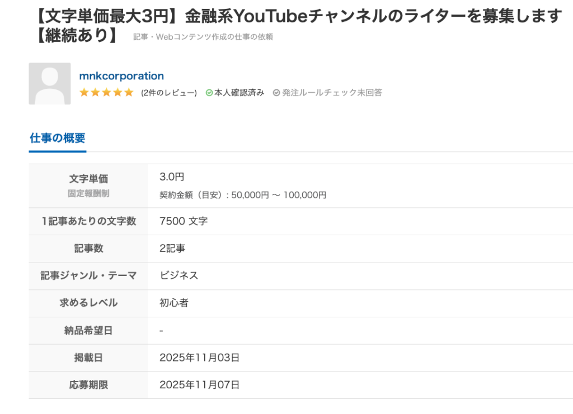Click the 納品希望日 row label

(x=88, y=330)
